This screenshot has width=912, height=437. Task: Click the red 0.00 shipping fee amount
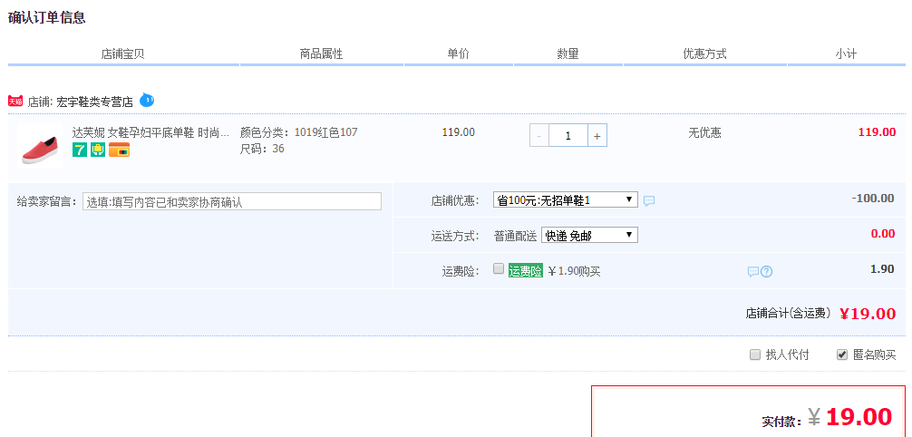pyautogui.click(x=883, y=234)
